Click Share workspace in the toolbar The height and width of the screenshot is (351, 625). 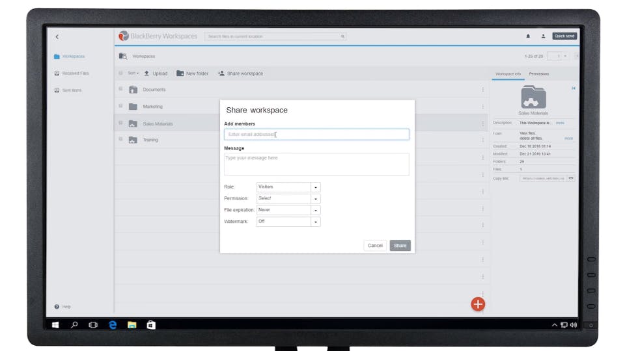click(x=240, y=73)
